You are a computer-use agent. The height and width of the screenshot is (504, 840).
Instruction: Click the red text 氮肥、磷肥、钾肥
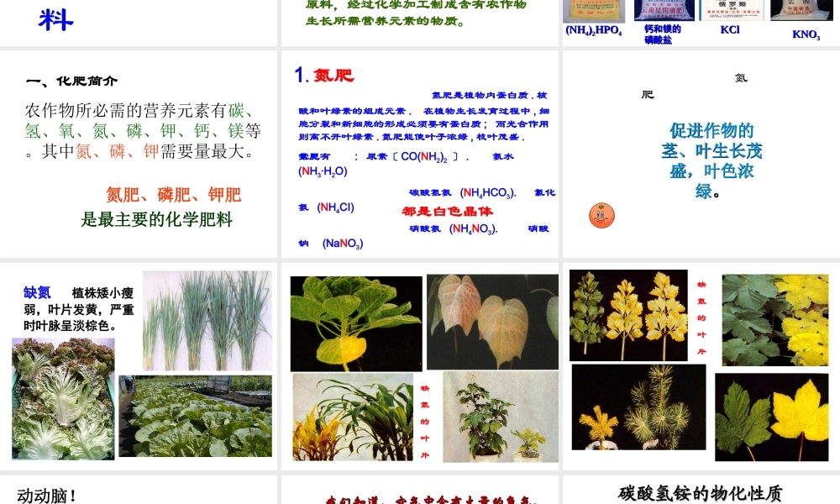[174, 195]
